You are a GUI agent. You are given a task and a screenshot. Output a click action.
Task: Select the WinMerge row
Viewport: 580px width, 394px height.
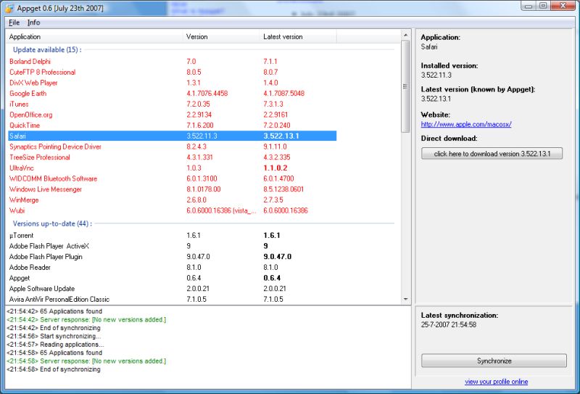coord(173,200)
